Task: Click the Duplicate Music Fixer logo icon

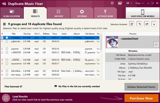Action: click(x=4, y=4)
